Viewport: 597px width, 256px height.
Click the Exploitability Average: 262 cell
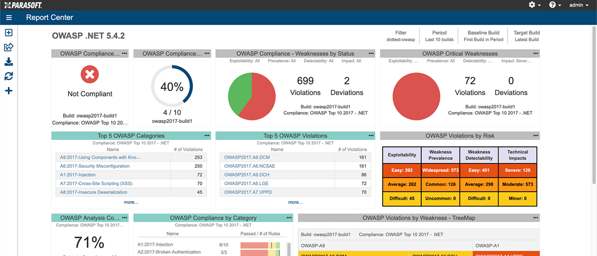point(402,185)
